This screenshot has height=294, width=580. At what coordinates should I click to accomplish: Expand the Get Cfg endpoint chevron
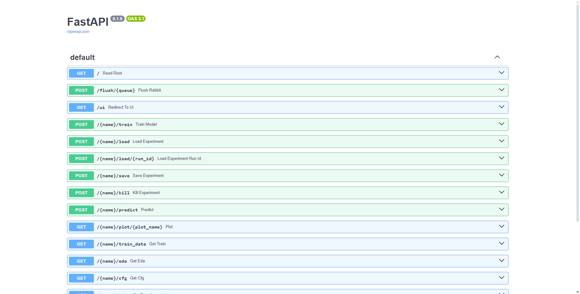[x=501, y=278]
